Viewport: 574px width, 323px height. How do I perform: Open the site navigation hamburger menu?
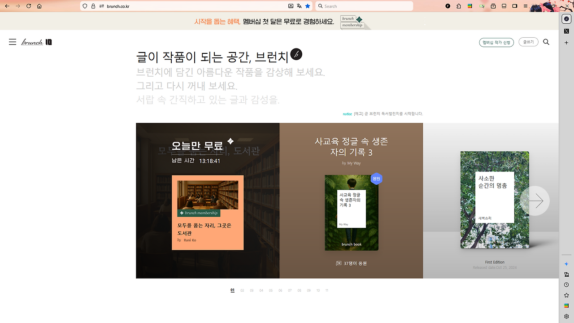(x=13, y=41)
